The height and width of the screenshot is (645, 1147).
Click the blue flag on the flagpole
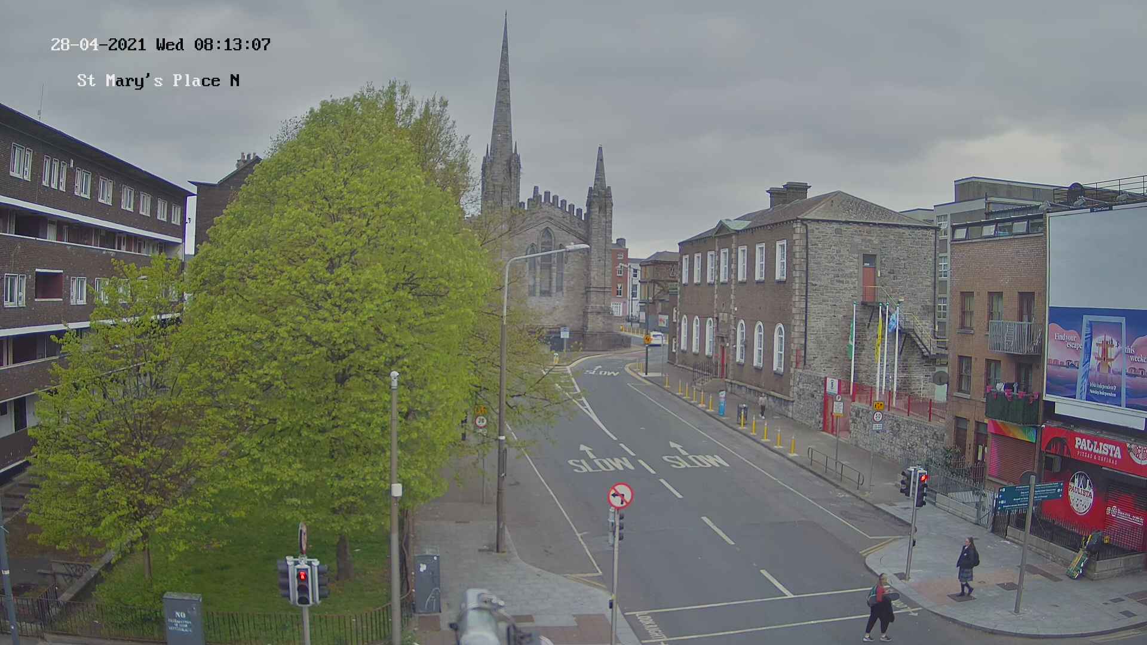pyautogui.click(x=893, y=321)
